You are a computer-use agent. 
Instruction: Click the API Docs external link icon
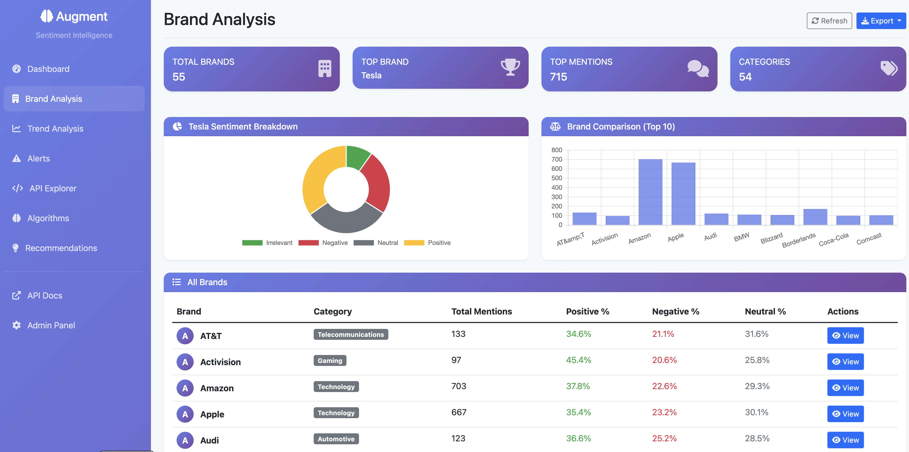(17, 296)
